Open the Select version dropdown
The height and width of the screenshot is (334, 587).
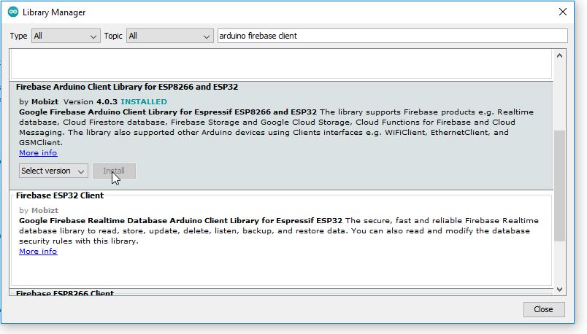coord(53,171)
